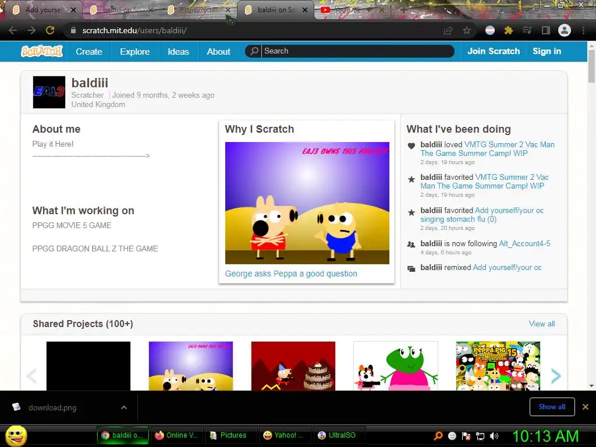This screenshot has height=447, width=596.
Task: Show next shared projects with right arrow
Action: point(556,376)
